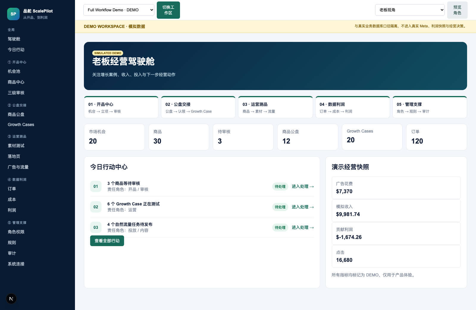Screen dimensions: 476x310
Task: Select the 04 · 数据利润 workflow card
Action: [353, 107]
